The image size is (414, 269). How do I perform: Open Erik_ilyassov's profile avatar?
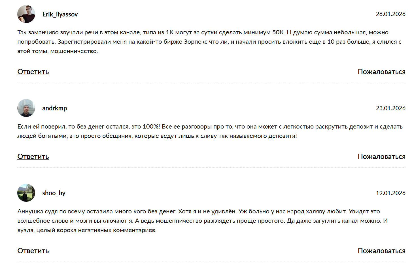[26, 14]
